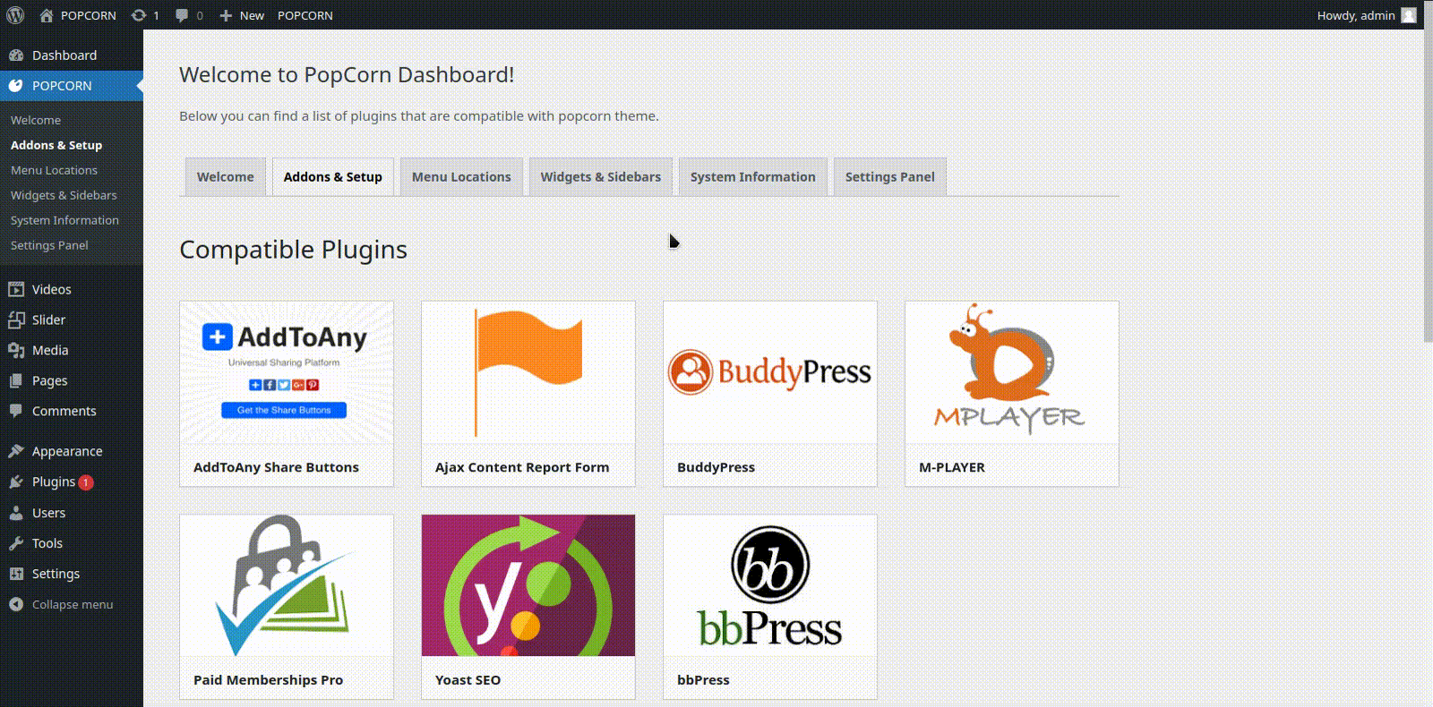Open the System Information tab
The width and height of the screenshot is (1433, 707).
click(753, 176)
